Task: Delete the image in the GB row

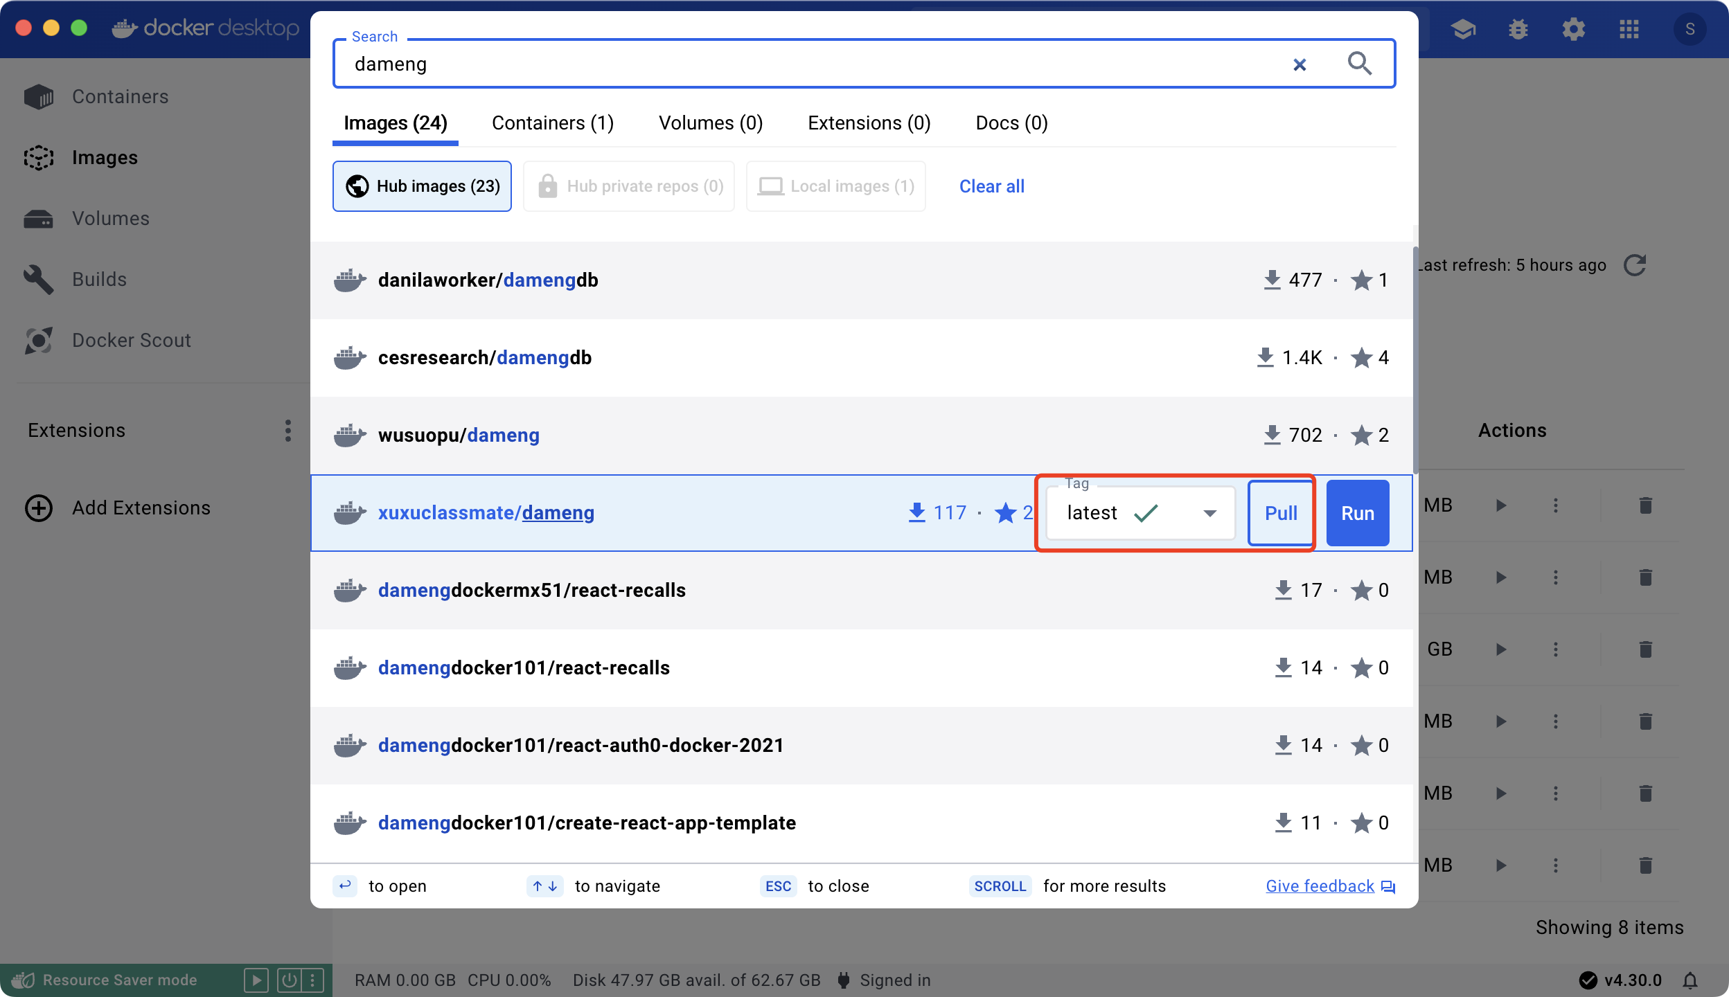Action: [1646, 649]
